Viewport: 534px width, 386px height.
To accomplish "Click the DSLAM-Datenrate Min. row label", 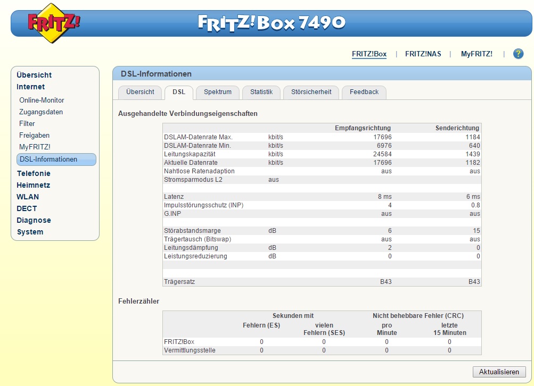I will 198,146.
